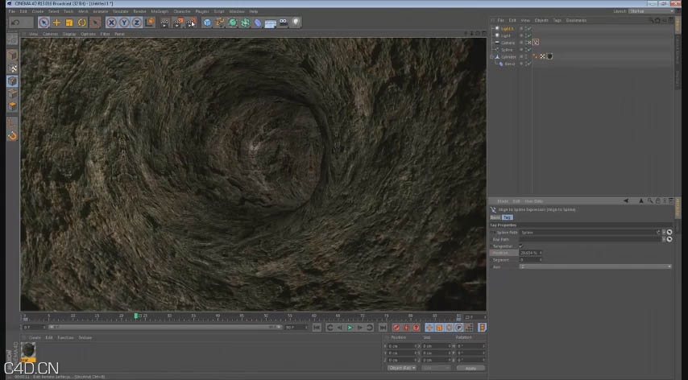Open the viewport Cameras menu
Viewport: 688px width, 380px height.
(50, 34)
